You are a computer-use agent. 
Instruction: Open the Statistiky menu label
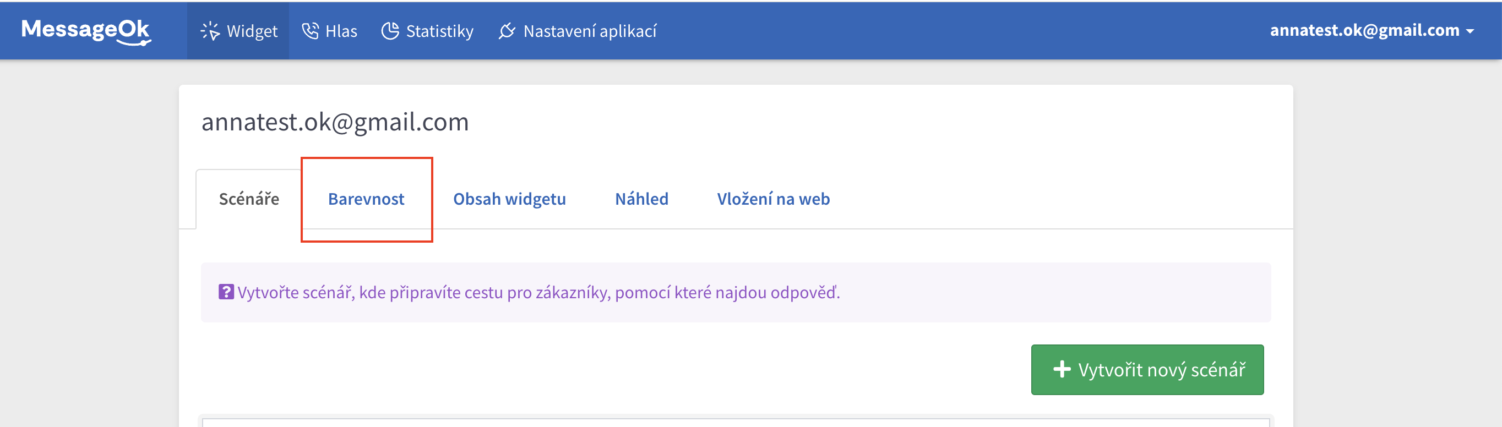439,31
